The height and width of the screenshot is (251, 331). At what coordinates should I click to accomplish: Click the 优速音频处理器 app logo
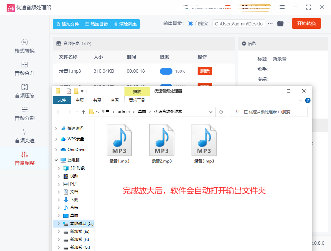pos(11,8)
